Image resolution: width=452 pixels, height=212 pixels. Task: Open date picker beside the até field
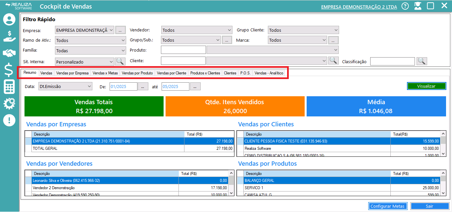coord(195,86)
